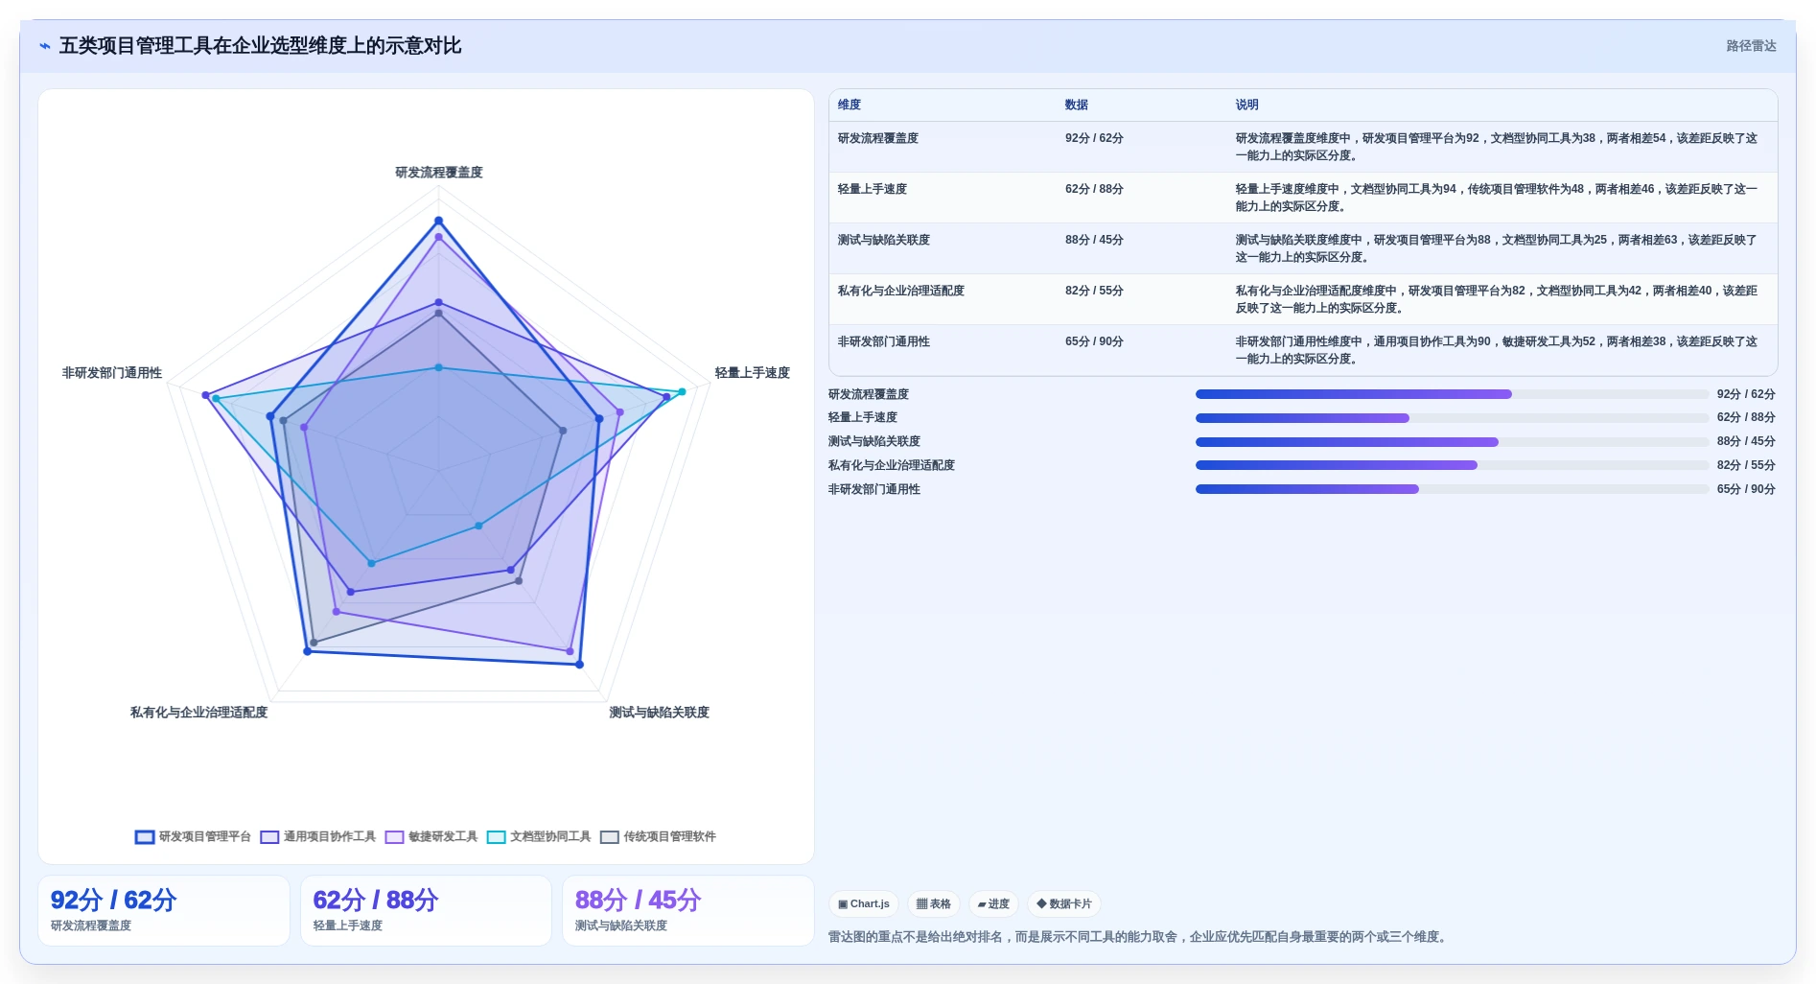Click the 测试与缺陷关联度 progress bar

1452,442
